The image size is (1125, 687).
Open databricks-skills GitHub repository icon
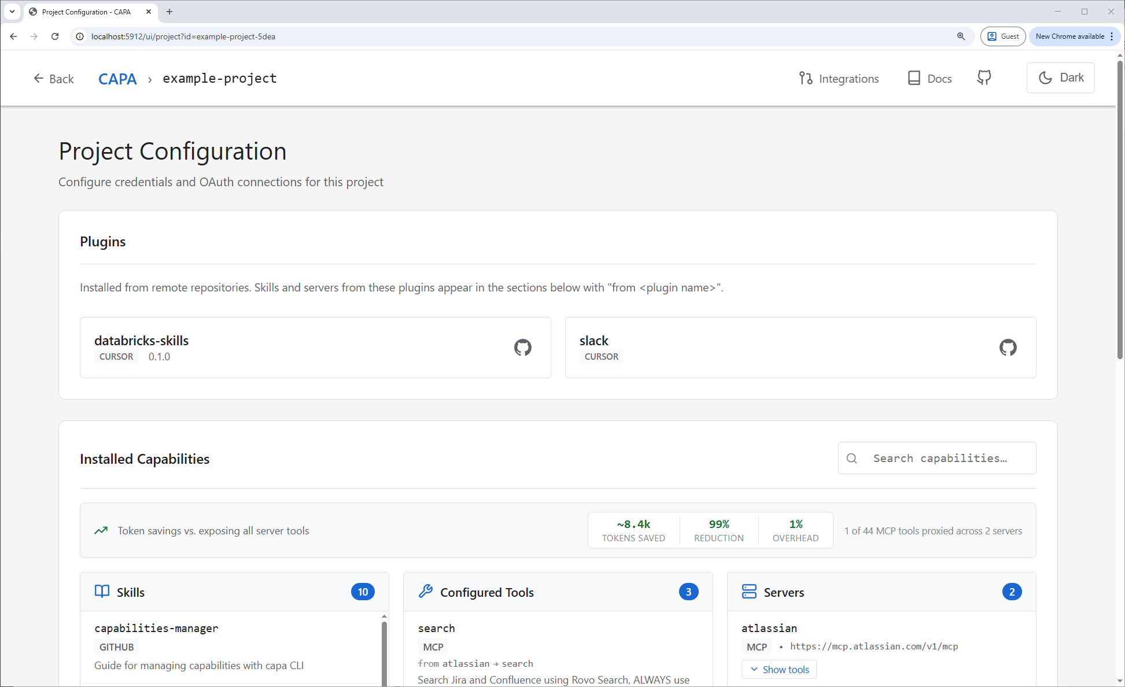[523, 348]
